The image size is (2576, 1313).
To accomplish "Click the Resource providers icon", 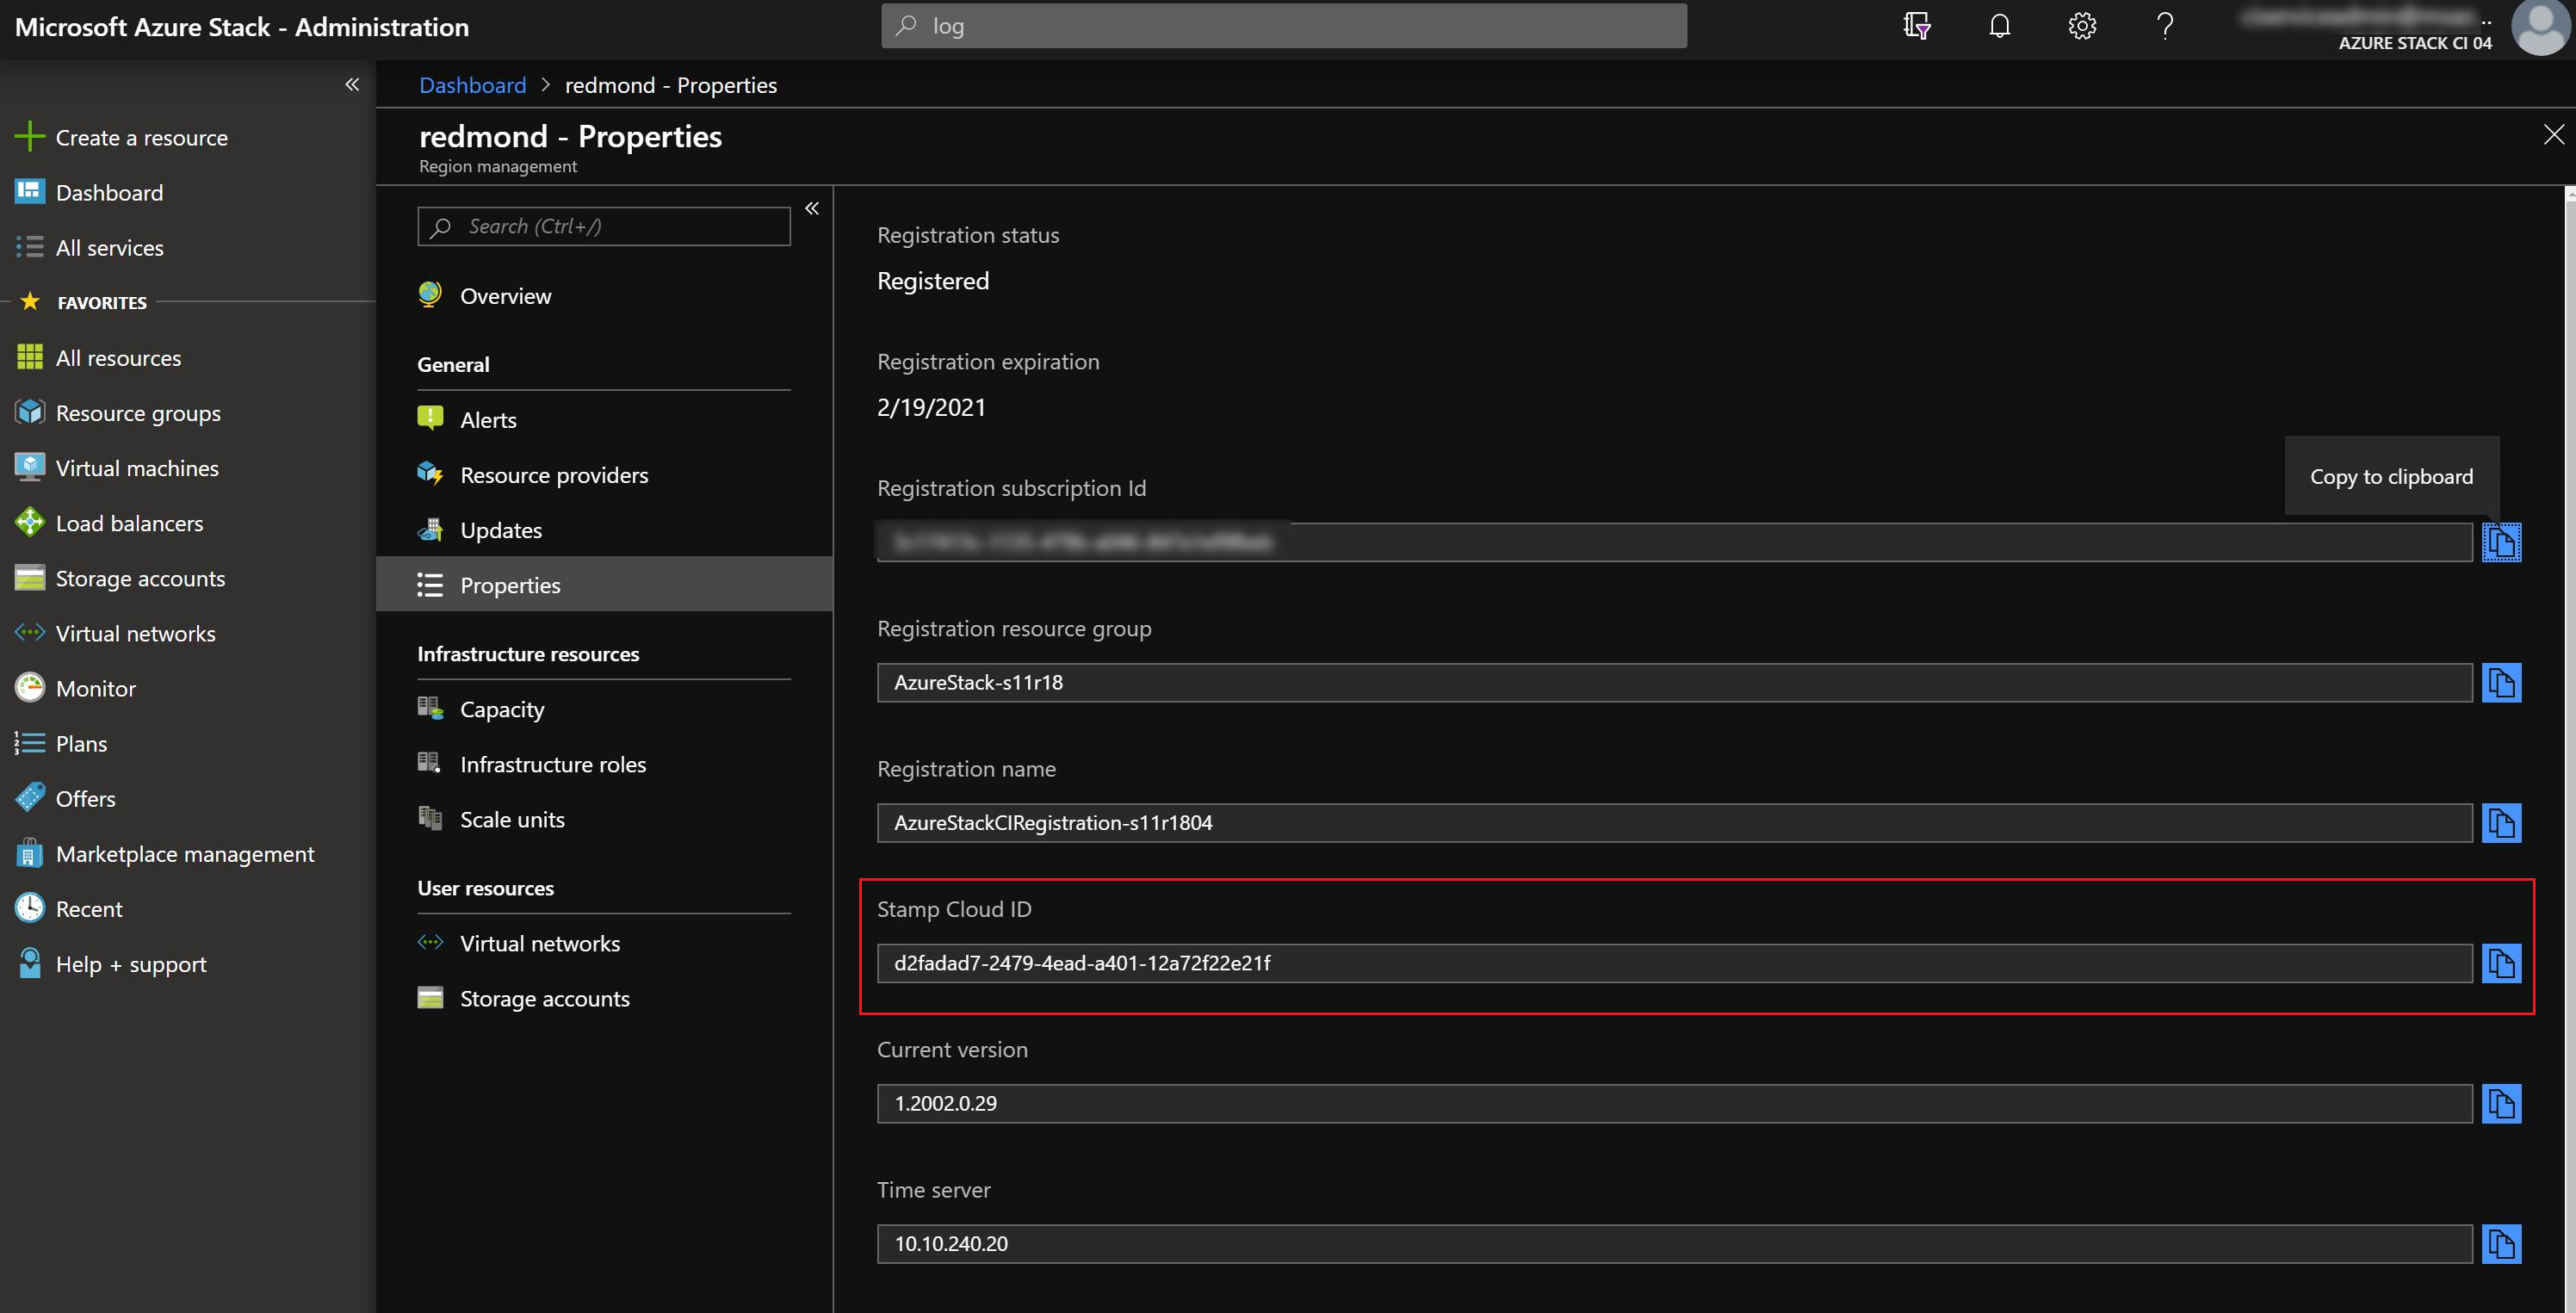I will [x=430, y=474].
